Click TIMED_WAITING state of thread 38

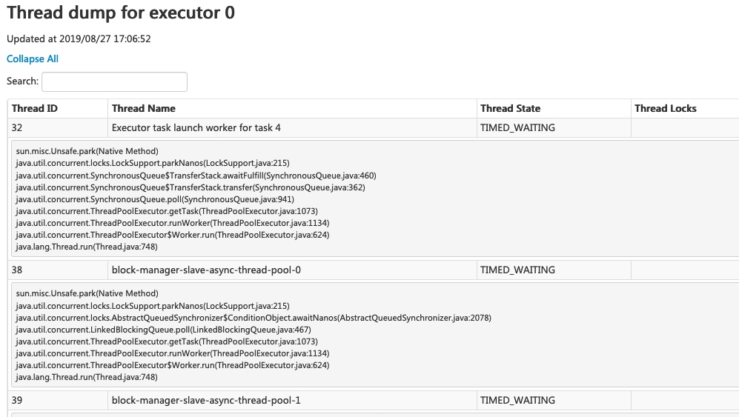(x=517, y=270)
